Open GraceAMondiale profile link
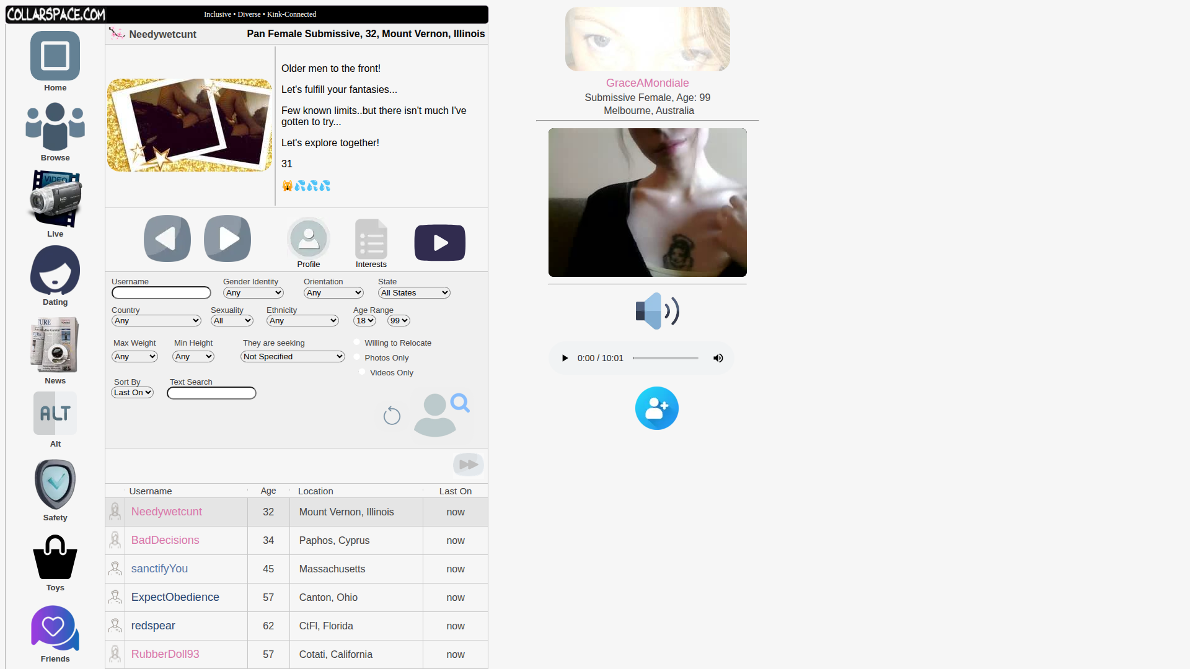This screenshot has height=669, width=1190. 647,83
